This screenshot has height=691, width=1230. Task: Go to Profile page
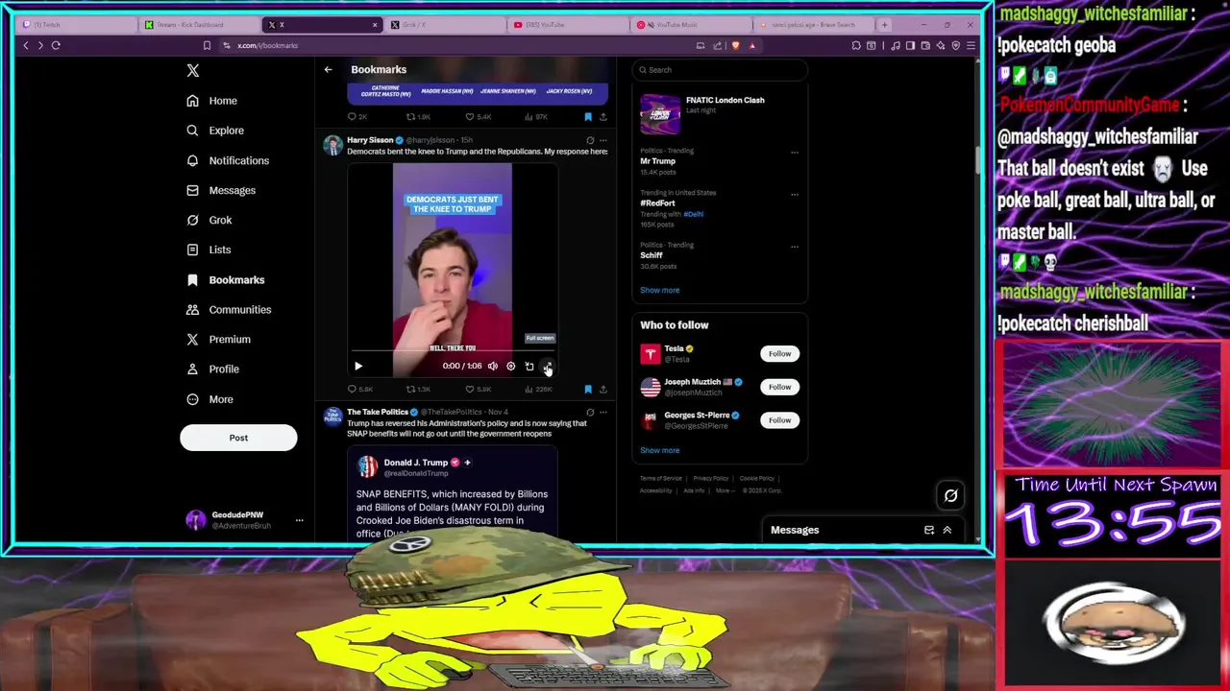(x=213, y=369)
